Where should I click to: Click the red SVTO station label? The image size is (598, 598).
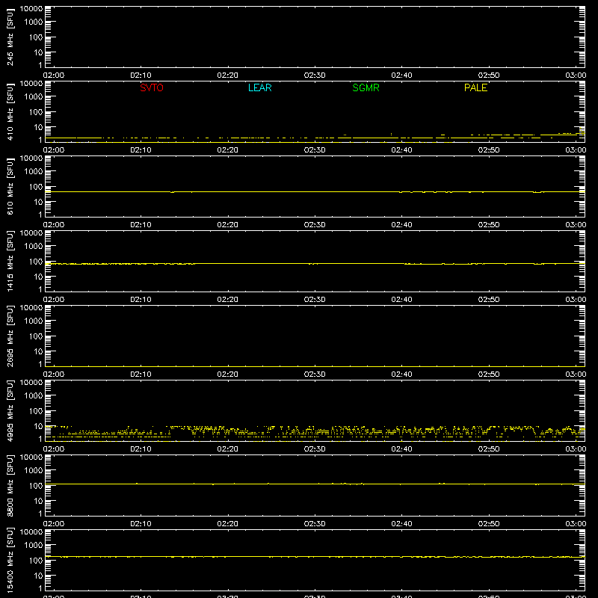point(152,87)
